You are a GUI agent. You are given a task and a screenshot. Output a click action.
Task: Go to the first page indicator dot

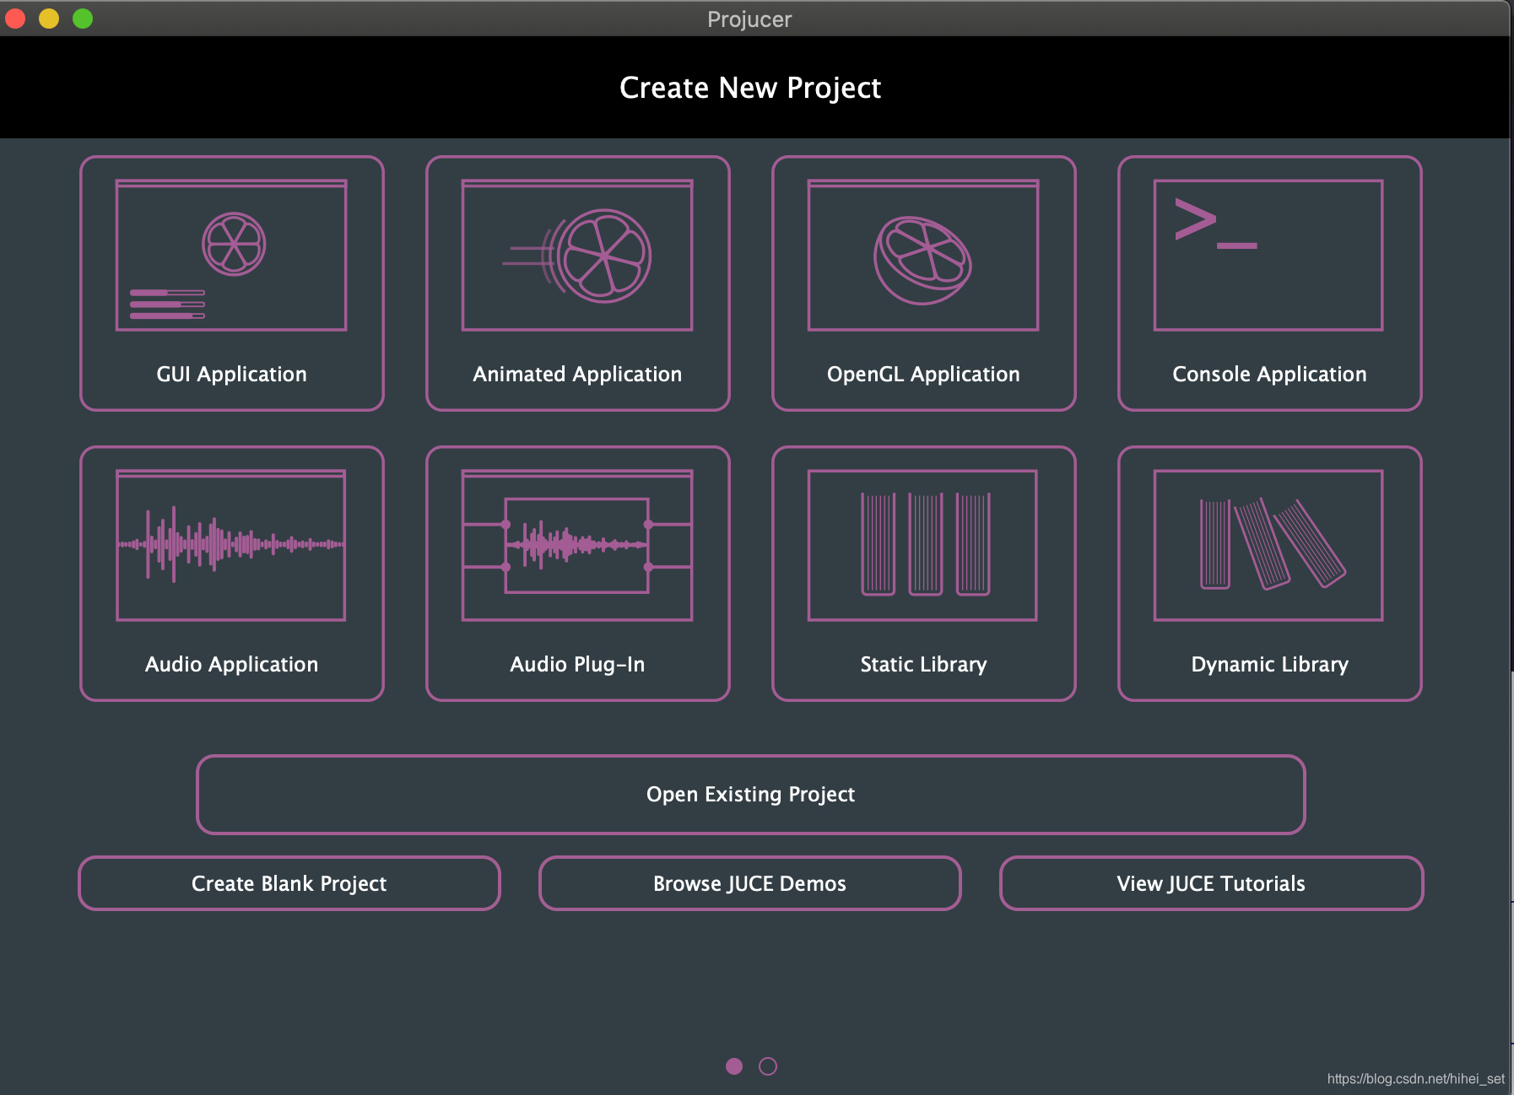(734, 1066)
